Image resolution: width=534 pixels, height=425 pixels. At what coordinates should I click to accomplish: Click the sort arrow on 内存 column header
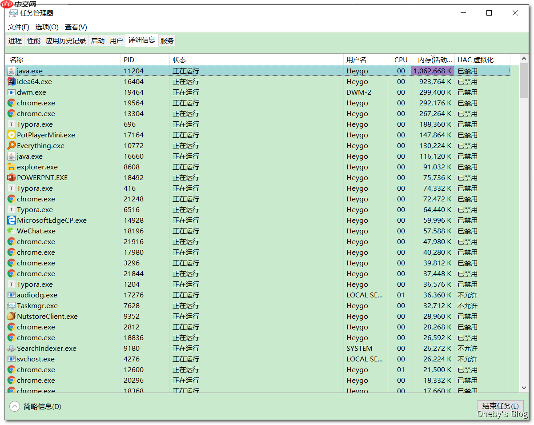click(433, 56)
